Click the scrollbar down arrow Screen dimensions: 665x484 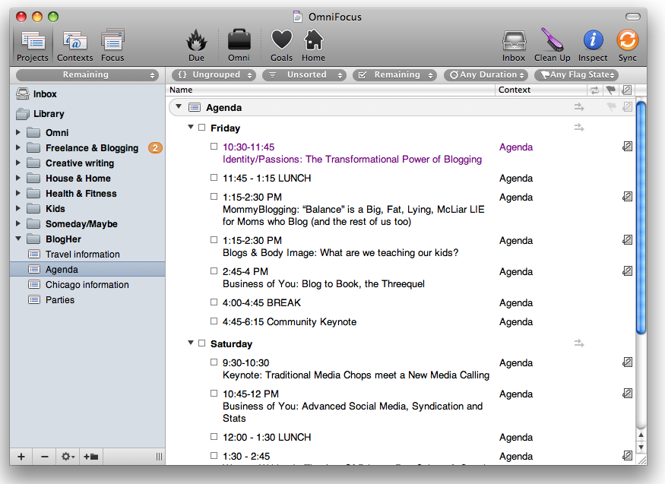point(641,447)
